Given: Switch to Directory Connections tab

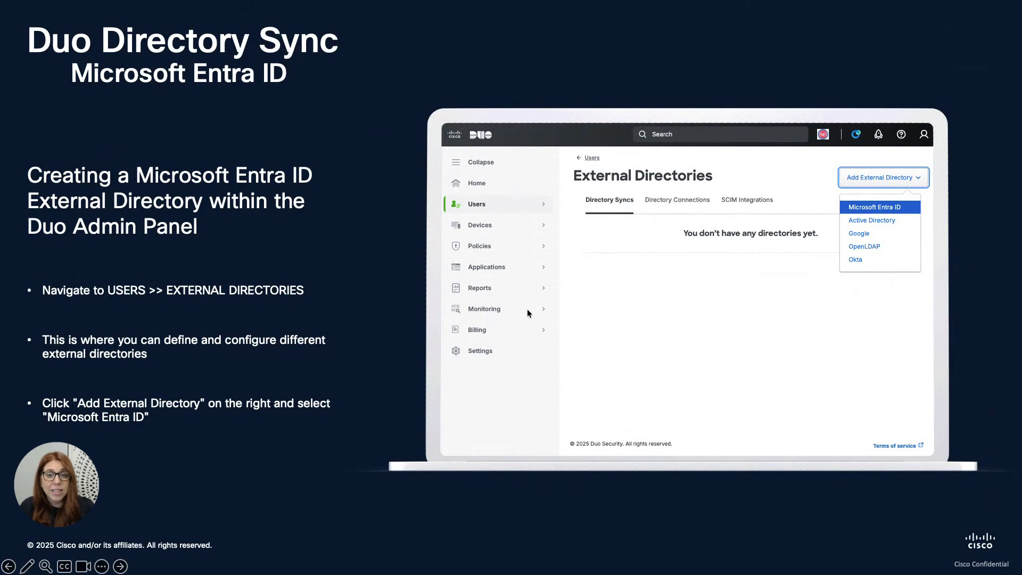Looking at the screenshot, I should point(677,200).
